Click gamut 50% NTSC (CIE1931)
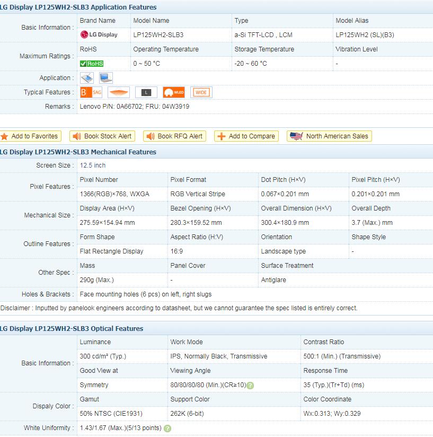 tap(111, 414)
